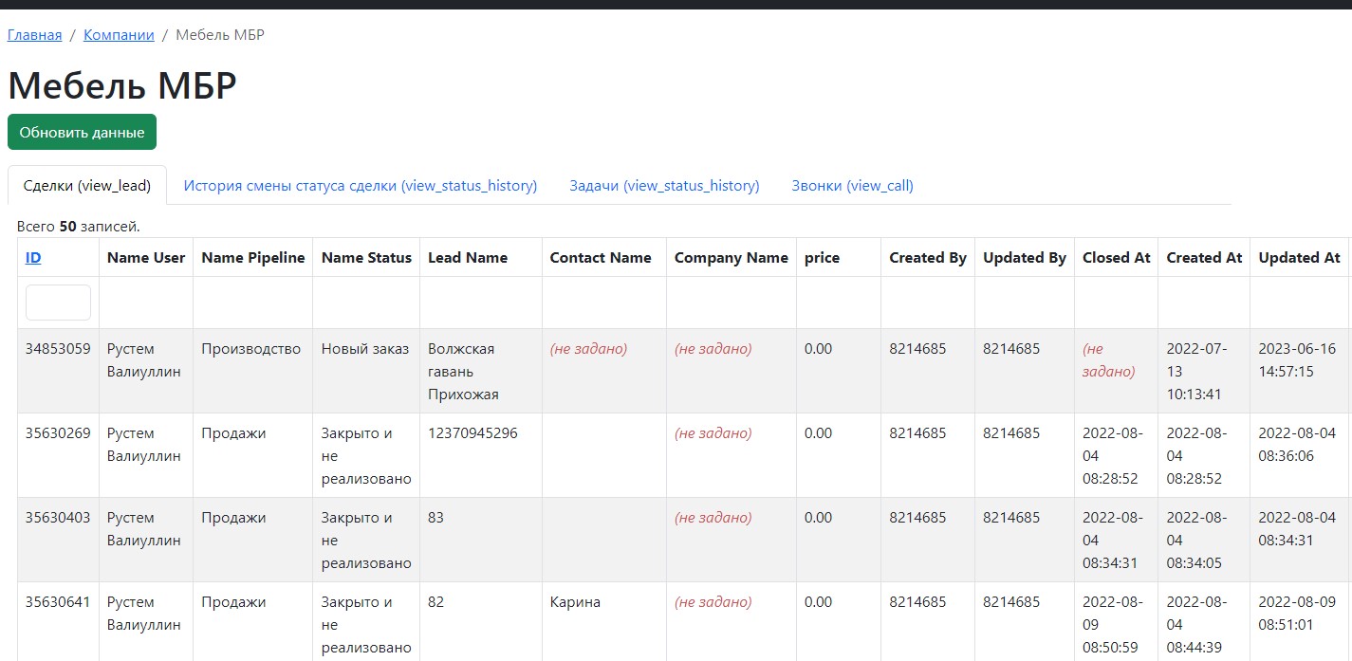The height and width of the screenshot is (661, 1352).
Task: Click the ID cell 35630403
Action: [x=58, y=518]
